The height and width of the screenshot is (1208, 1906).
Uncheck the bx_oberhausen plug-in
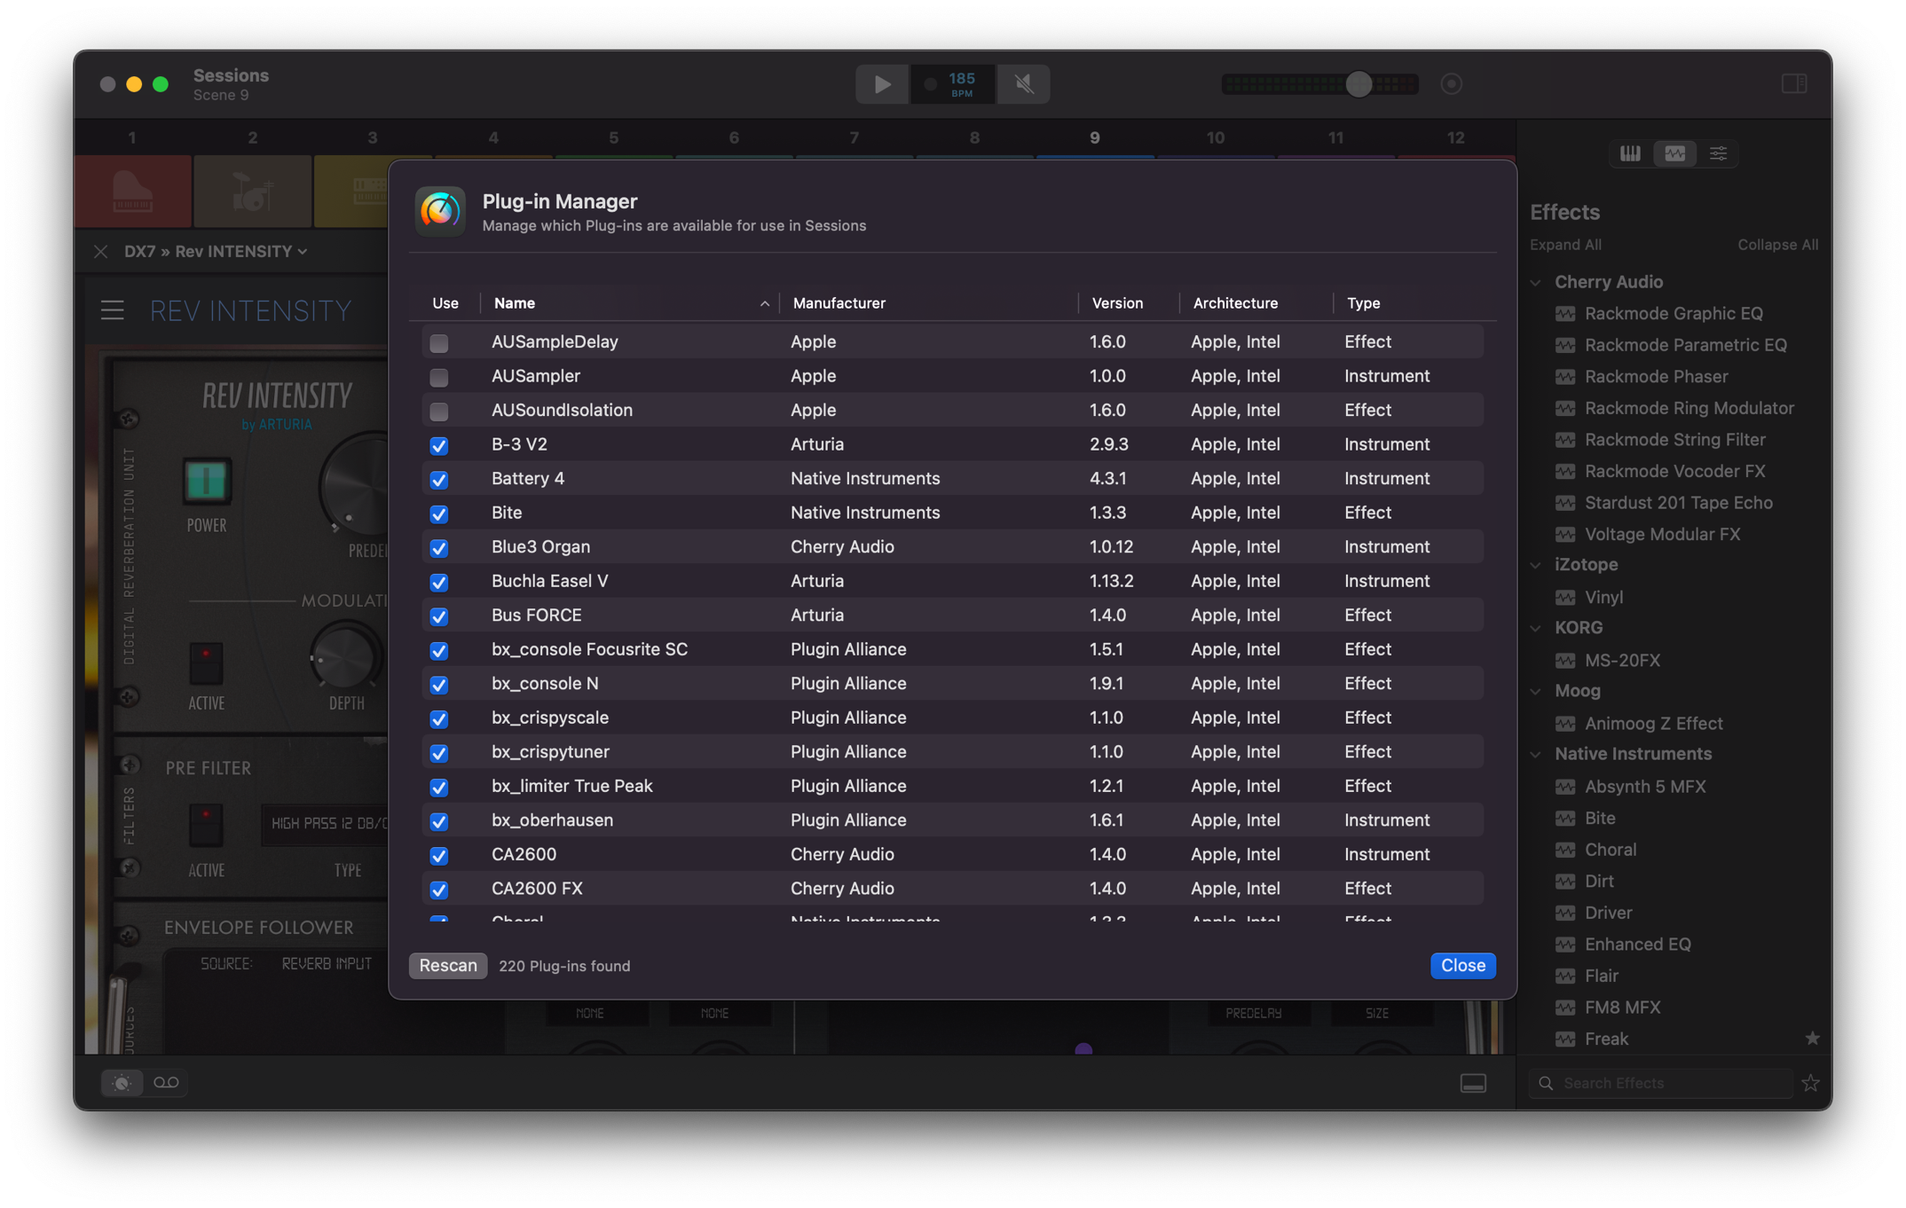point(438,821)
